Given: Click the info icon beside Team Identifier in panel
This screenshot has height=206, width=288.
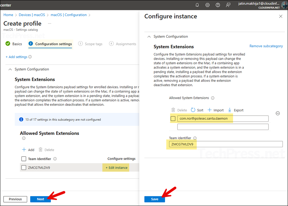Looking at the screenshot, I should tap(195, 138).
